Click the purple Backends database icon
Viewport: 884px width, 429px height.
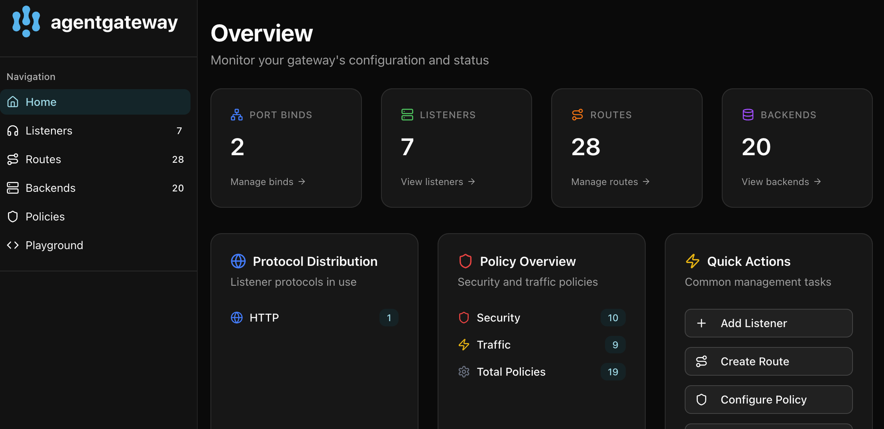click(748, 115)
